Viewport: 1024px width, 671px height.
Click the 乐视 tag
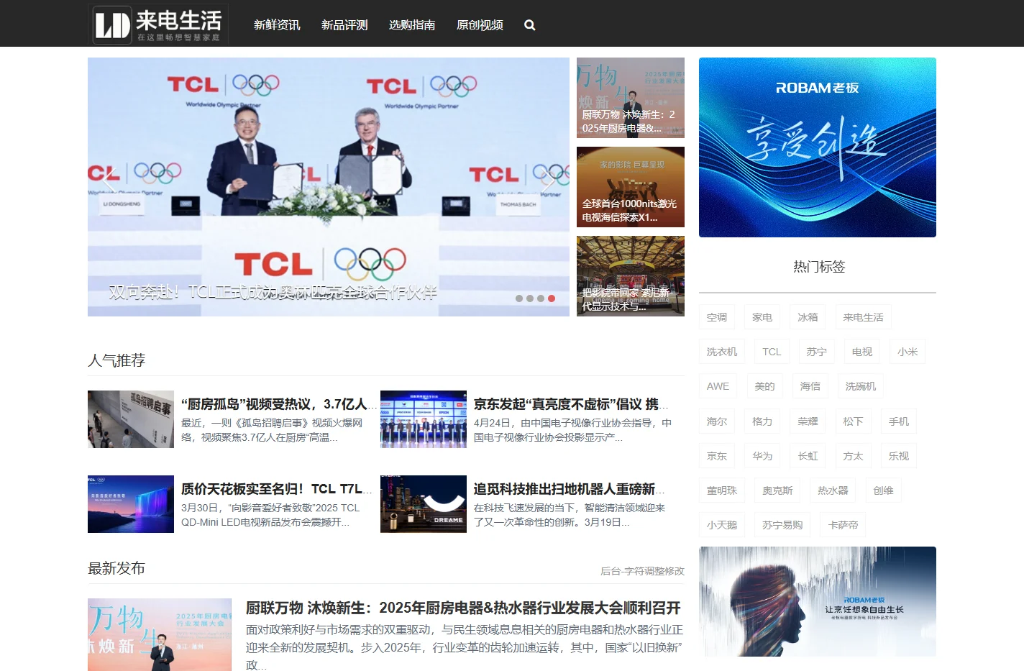point(899,456)
